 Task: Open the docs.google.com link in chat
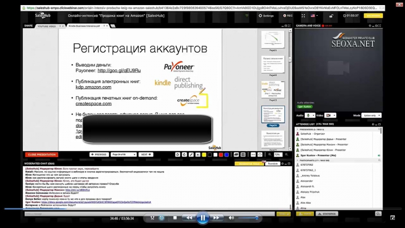pos(96,202)
